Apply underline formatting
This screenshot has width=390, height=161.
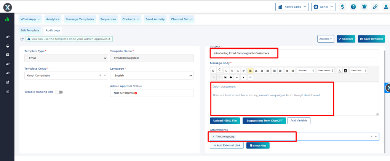[x=226, y=70]
